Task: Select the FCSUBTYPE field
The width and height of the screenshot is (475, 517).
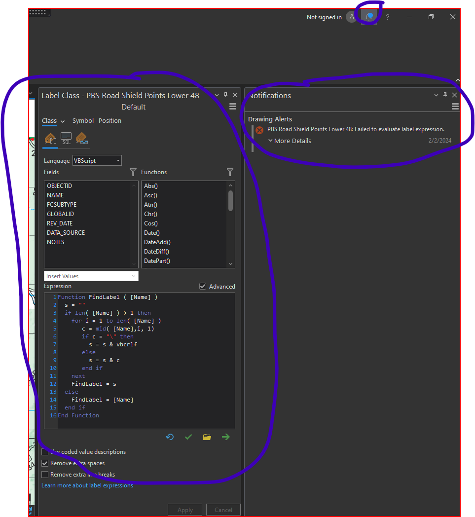Action: 62,205
